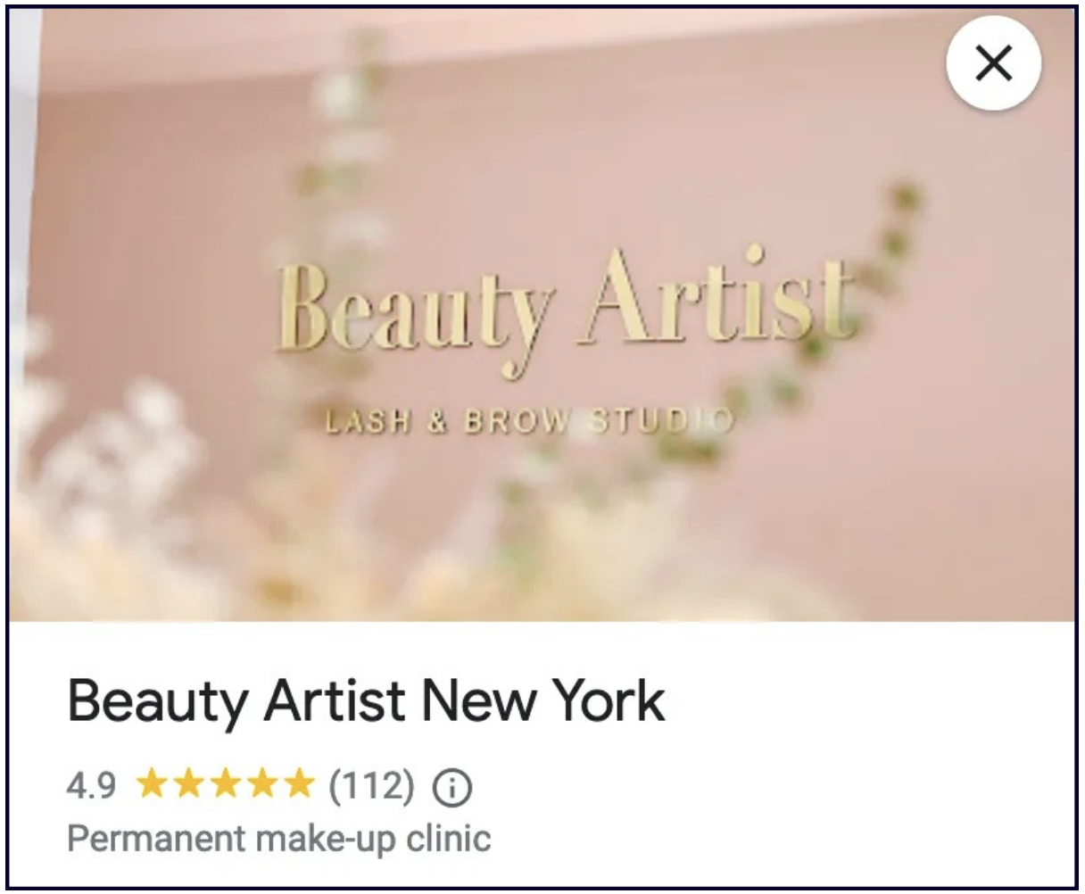The width and height of the screenshot is (1085, 894).
Task: Open the Beauty Artist New York title
Action: (x=366, y=703)
